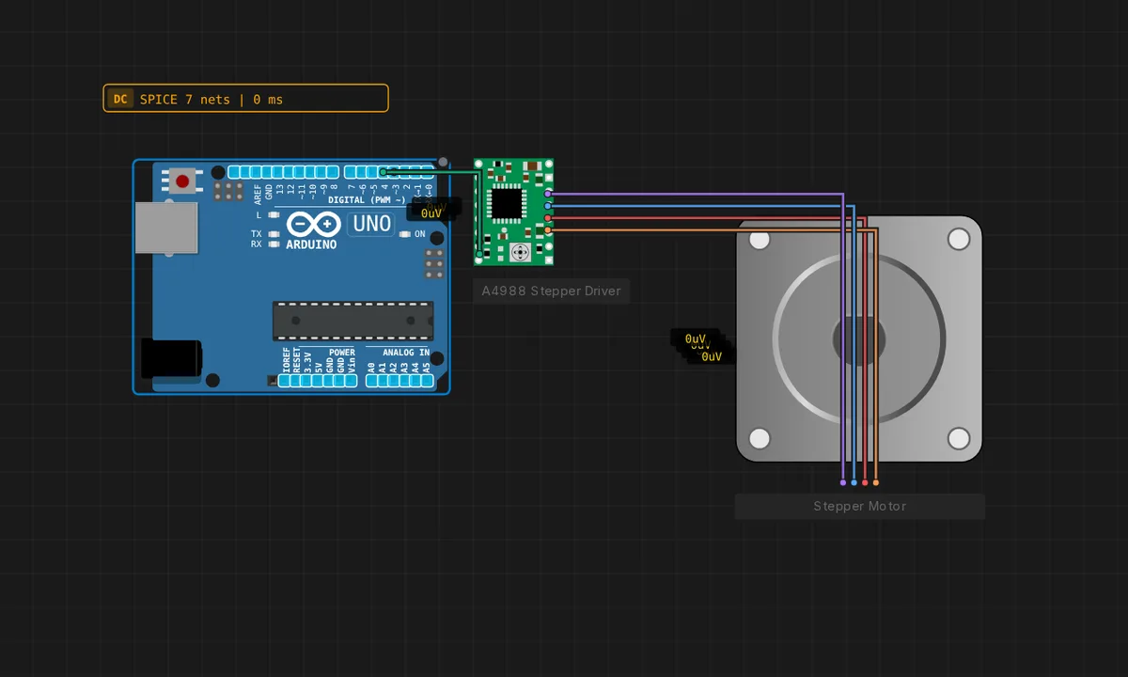Click purple wire terminal below stepper motor
The height and width of the screenshot is (677, 1128).
843,482
